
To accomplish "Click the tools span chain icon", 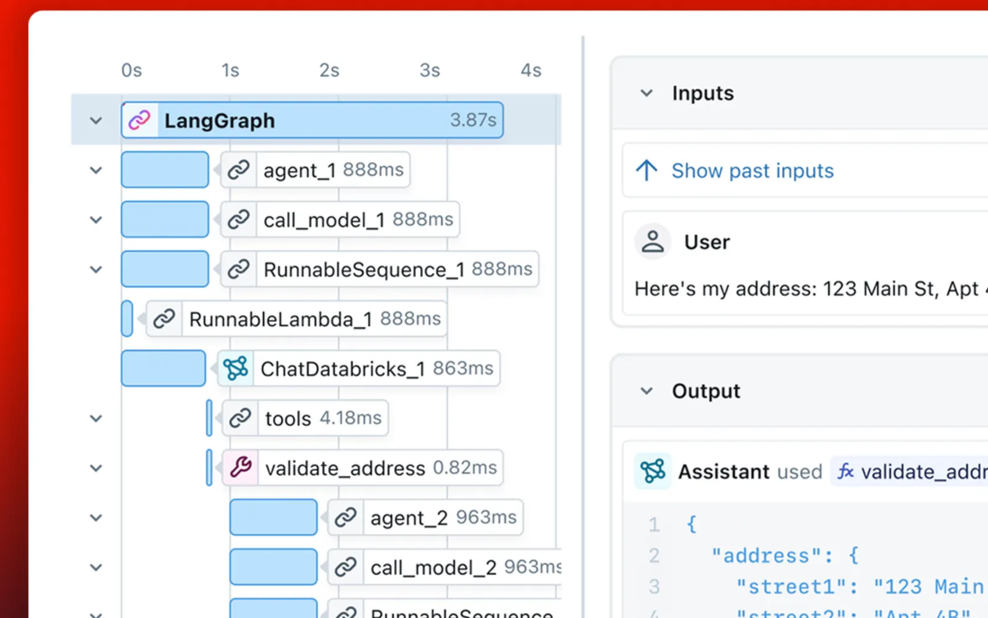I will point(240,418).
